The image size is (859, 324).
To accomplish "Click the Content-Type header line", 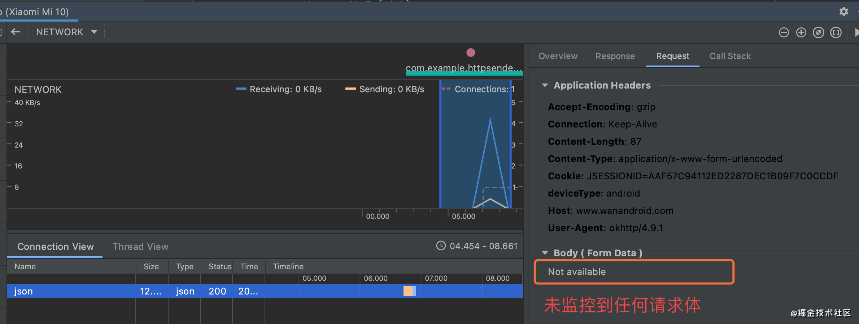I will click(x=665, y=159).
